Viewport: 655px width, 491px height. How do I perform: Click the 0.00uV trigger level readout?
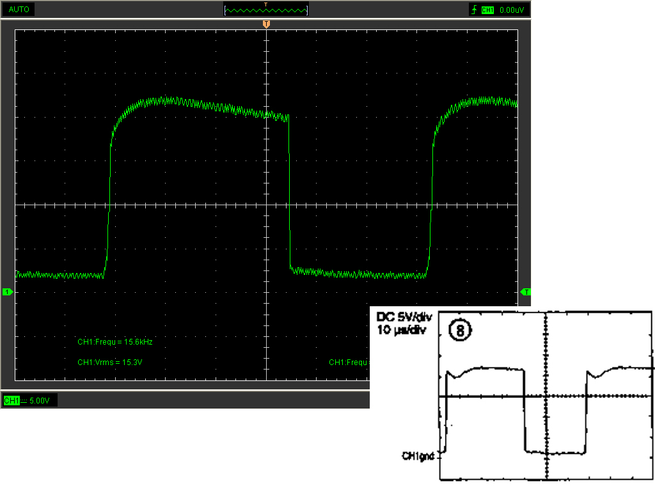coord(512,10)
